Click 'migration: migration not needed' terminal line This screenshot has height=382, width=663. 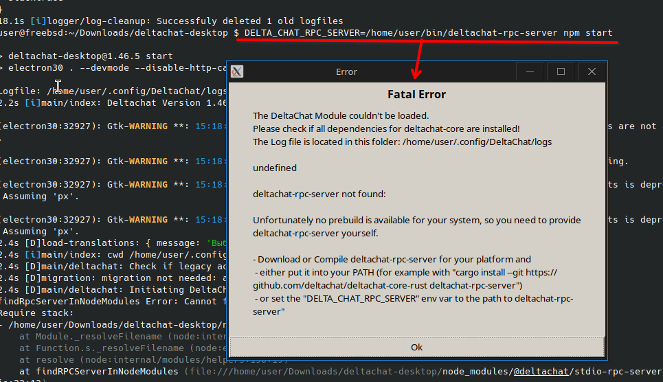pos(113,278)
